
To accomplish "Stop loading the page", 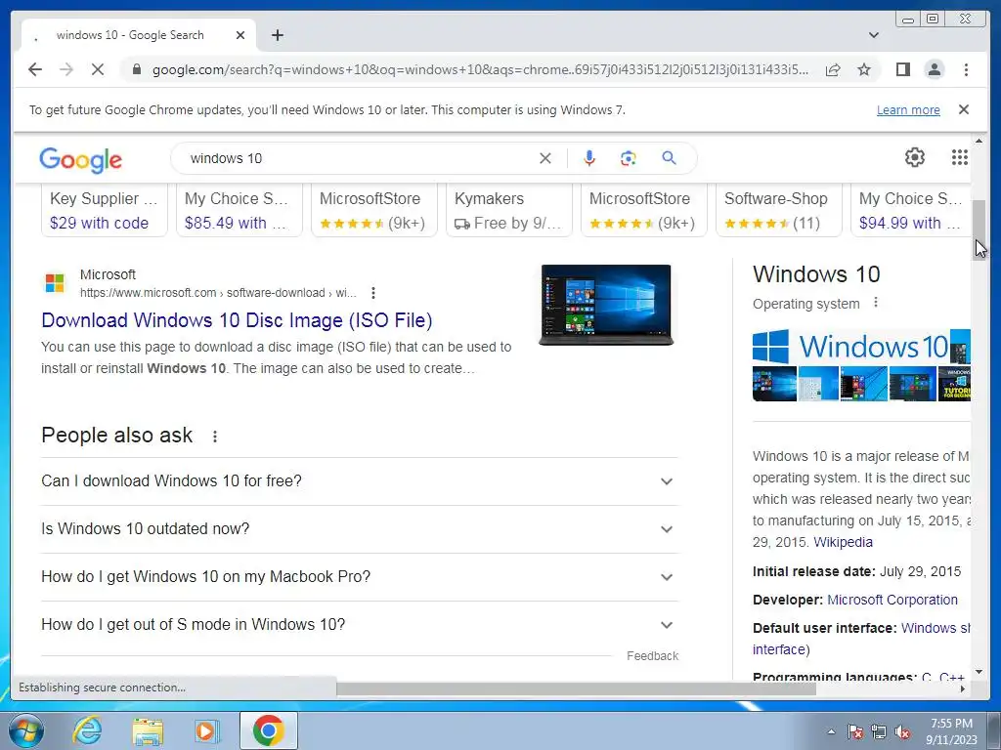I will click(98, 69).
